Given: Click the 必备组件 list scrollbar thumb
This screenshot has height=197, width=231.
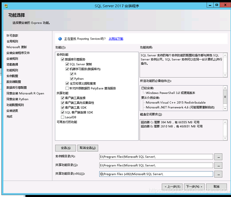Looking at the screenshot, I should click(225, 97).
